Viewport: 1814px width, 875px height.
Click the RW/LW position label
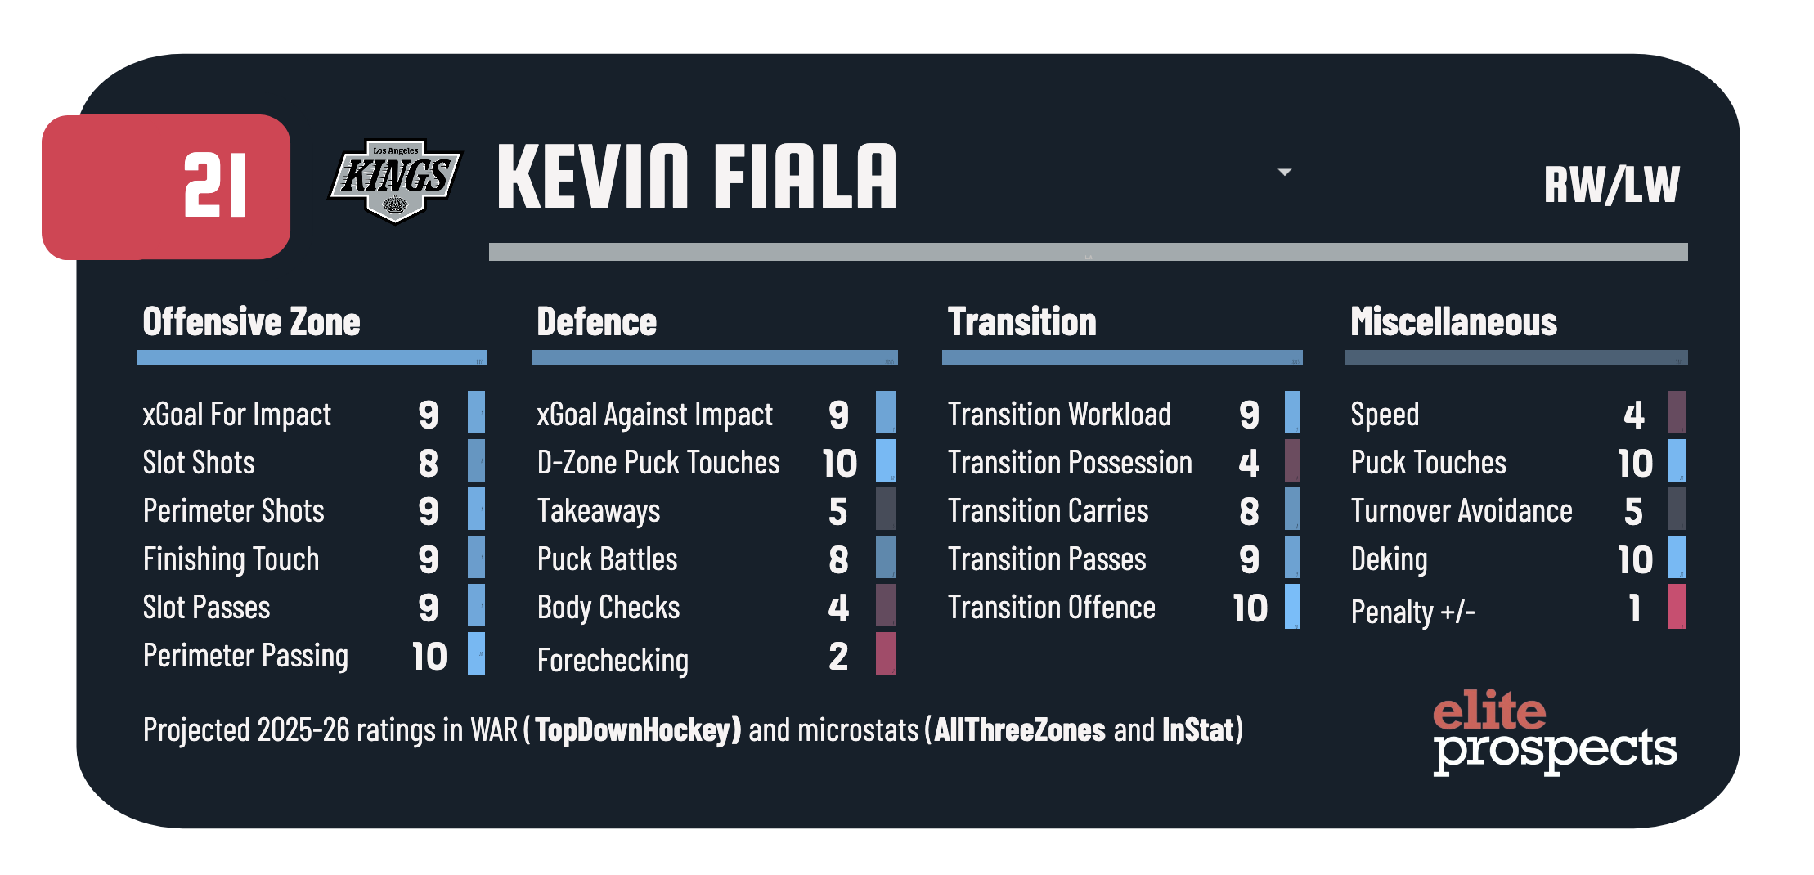point(1611,185)
